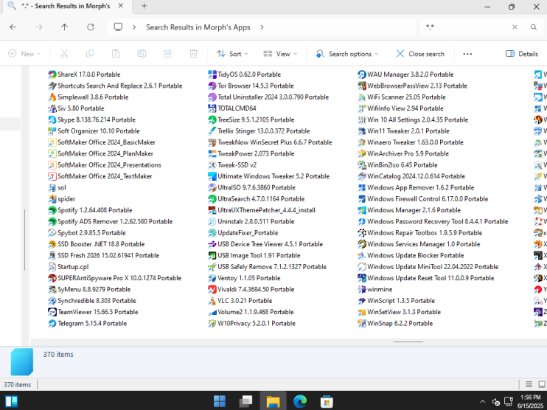Image resolution: width=547 pixels, height=410 pixels.
Task: Click the Rename toolbar icon
Action: 142,54
